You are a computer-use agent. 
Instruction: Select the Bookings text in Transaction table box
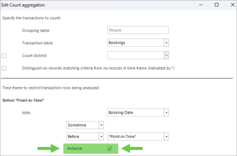tap(117, 43)
